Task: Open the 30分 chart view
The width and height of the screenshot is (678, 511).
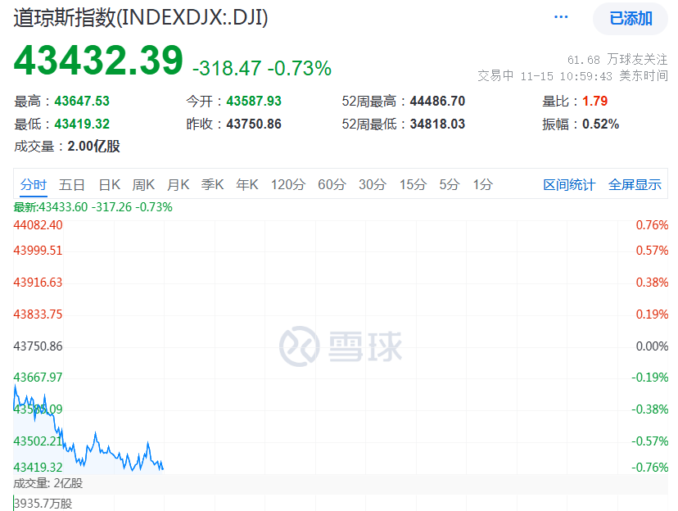Action: (373, 185)
